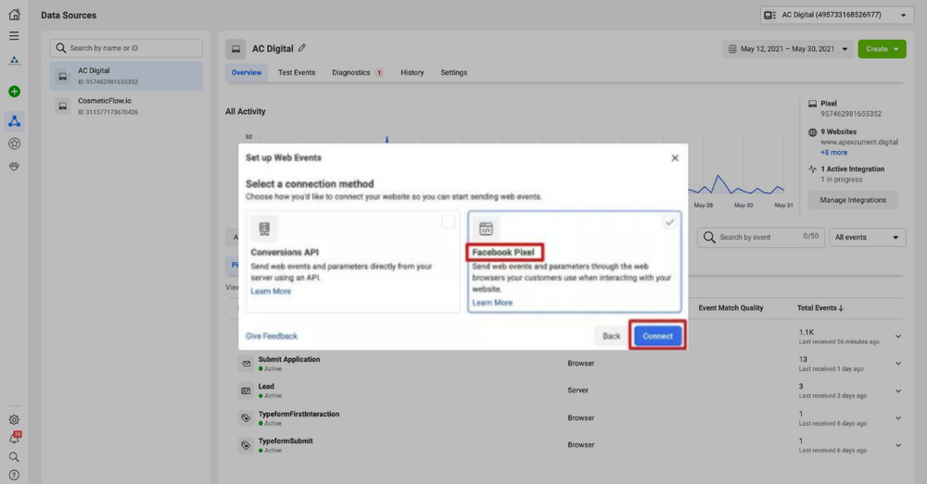The image size is (927, 484).
Task: Select CosmeticFlow.io in data sources list
Action: [126, 106]
